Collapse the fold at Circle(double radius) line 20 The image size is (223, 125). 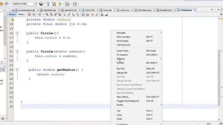click(x=17, y=51)
